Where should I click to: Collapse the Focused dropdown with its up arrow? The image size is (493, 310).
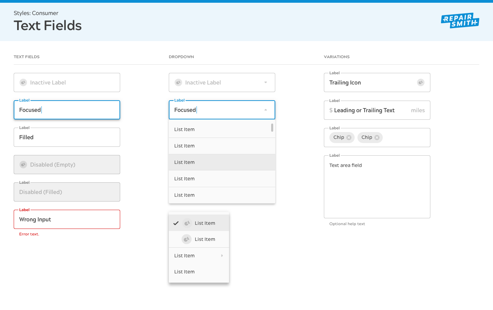click(x=266, y=110)
